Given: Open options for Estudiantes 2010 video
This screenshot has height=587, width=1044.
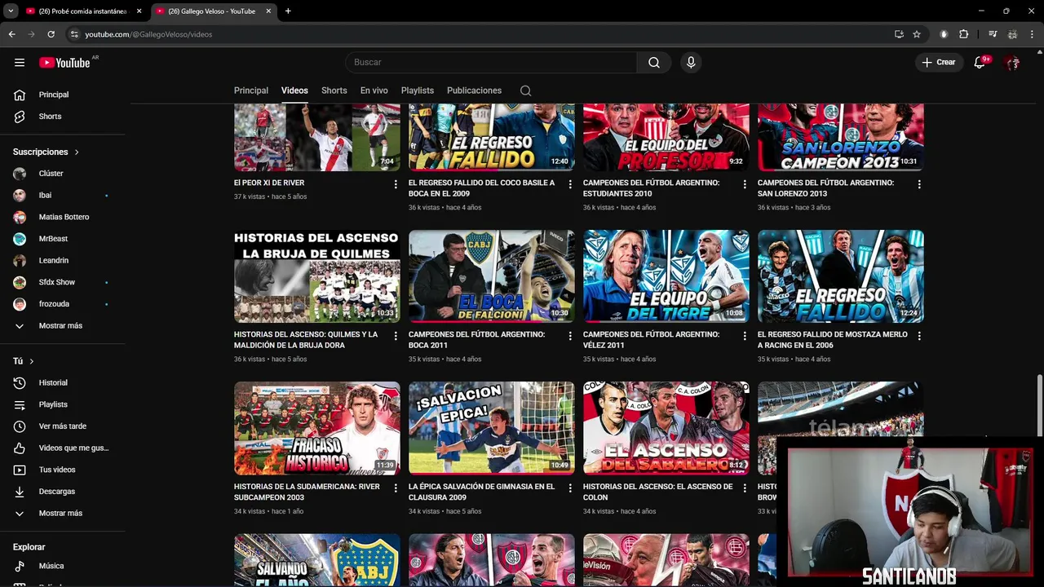Looking at the screenshot, I should click(745, 184).
